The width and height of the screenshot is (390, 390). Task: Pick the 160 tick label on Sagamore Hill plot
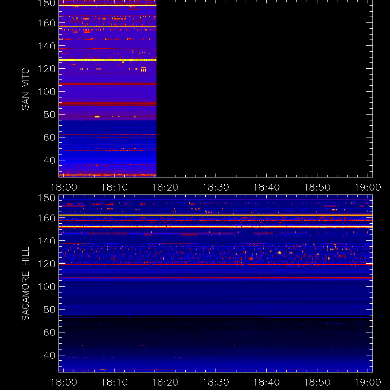[x=46, y=218]
